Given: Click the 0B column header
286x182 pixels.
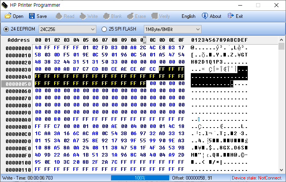Looking at the screenshot, I should pos(143,40).
